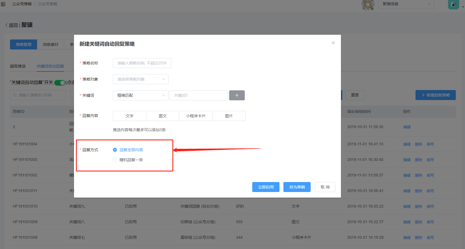The image size is (465, 249).
Task: Click the 取消 button
Action: pyautogui.click(x=325, y=187)
